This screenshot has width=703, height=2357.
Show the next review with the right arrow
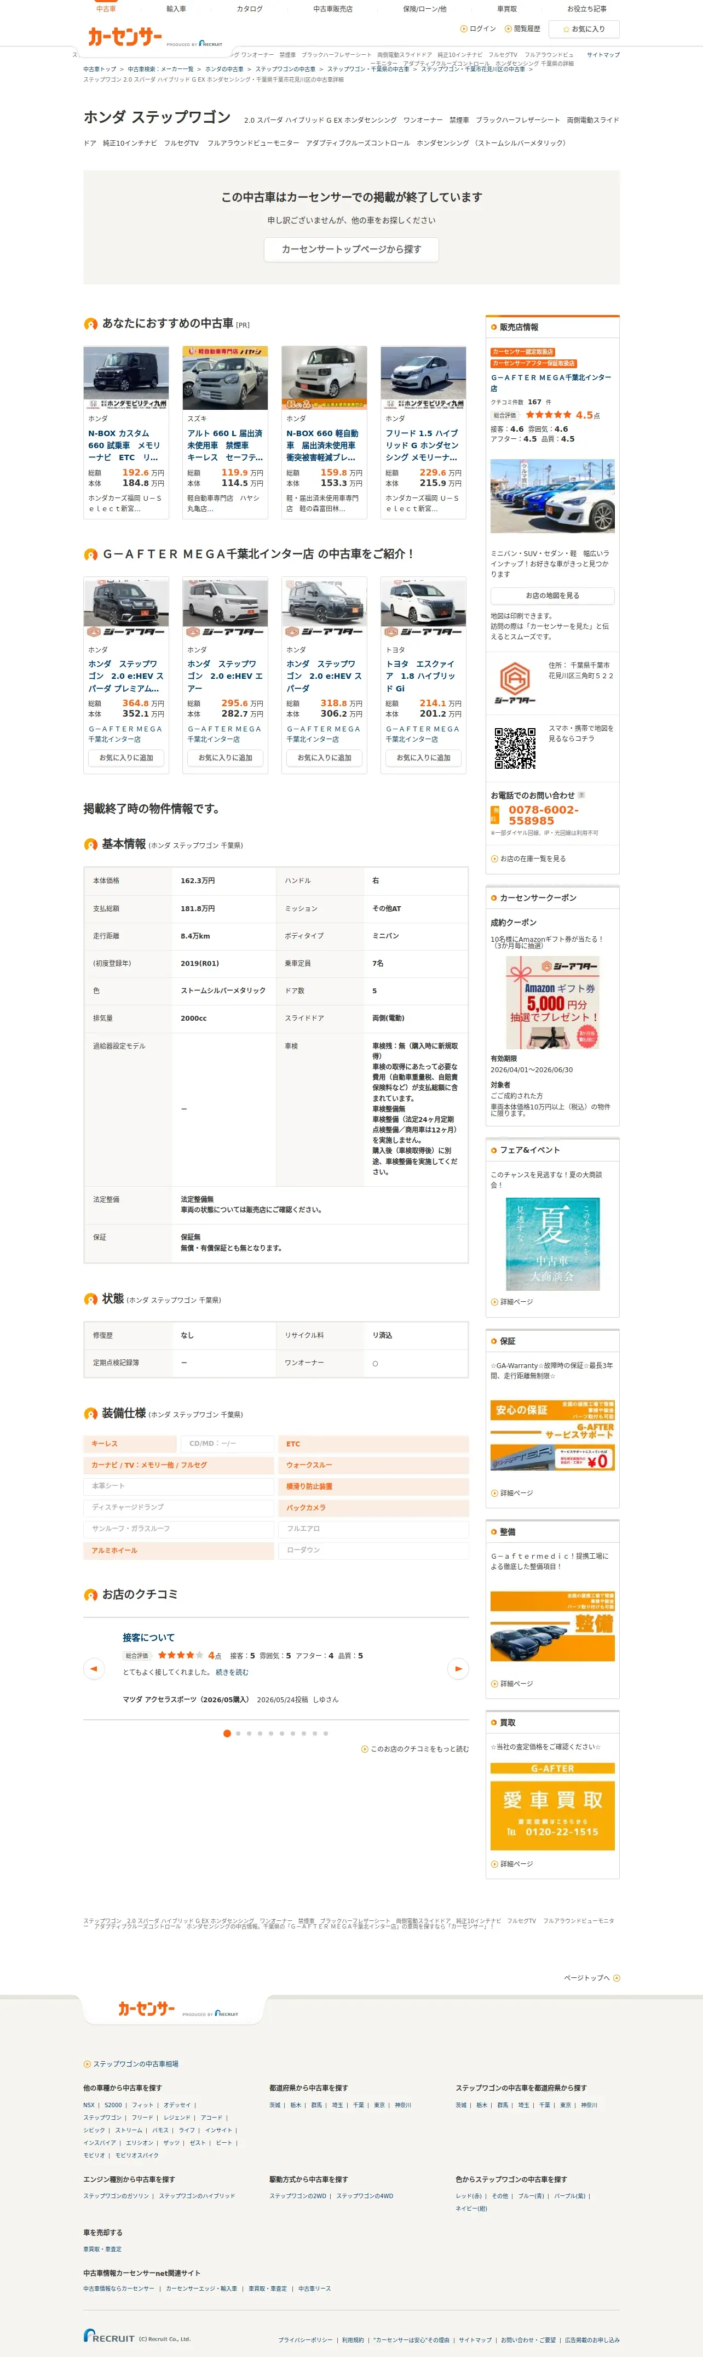click(x=458, y=1668)
